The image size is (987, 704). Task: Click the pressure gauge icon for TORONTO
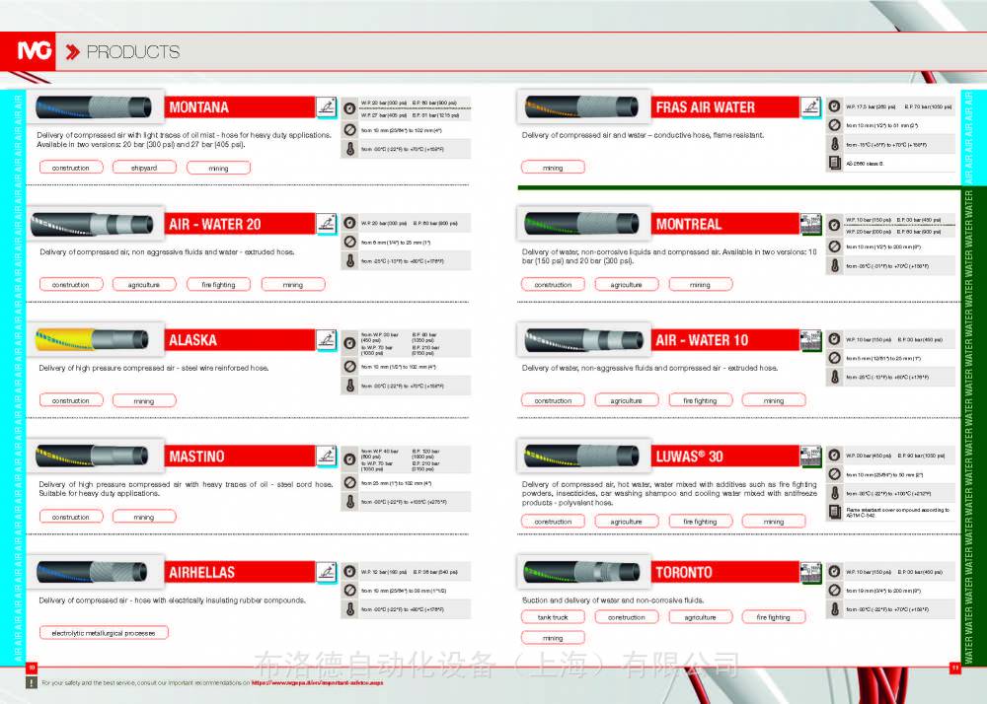(834, 572)
